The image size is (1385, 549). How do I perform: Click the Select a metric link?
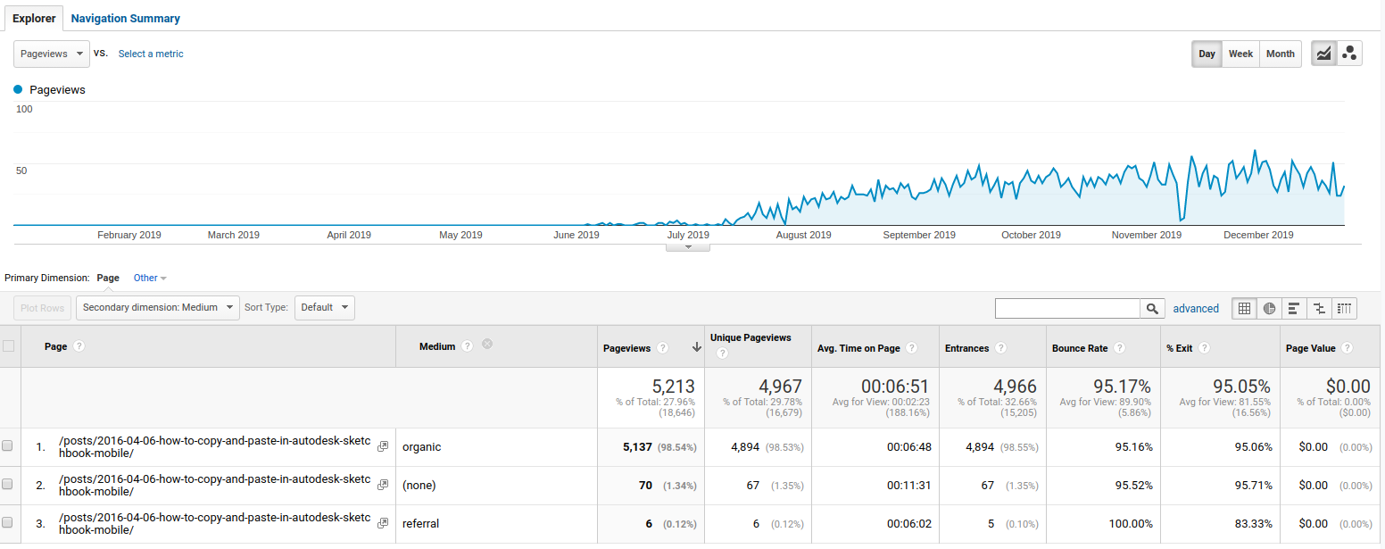click(150, 54)
